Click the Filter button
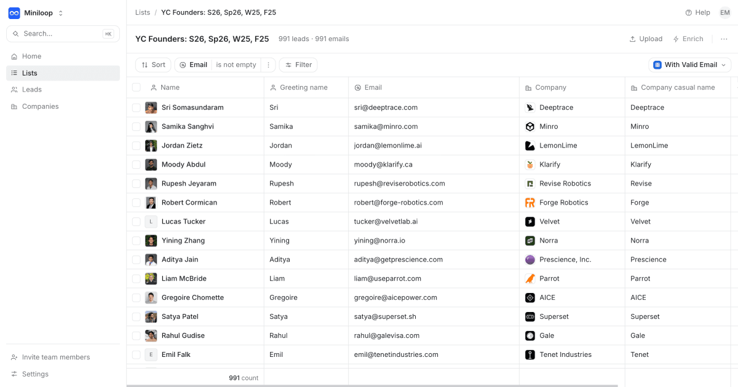This screenshot has width=738, height=387. pyautogui.click(x=298, y=64)
